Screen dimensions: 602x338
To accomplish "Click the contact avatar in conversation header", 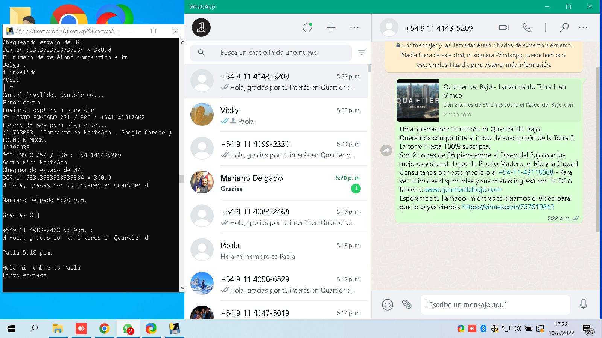I will [x=389, y=27].
